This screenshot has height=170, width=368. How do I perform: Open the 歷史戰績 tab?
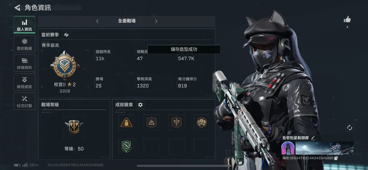pyautogui.click(x=25, y=44)
